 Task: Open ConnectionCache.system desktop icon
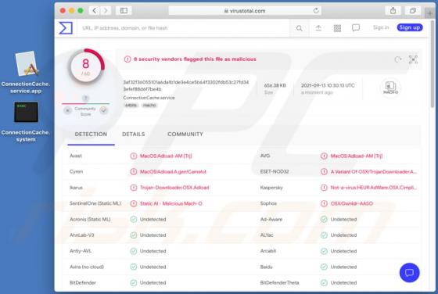[26, 122]
